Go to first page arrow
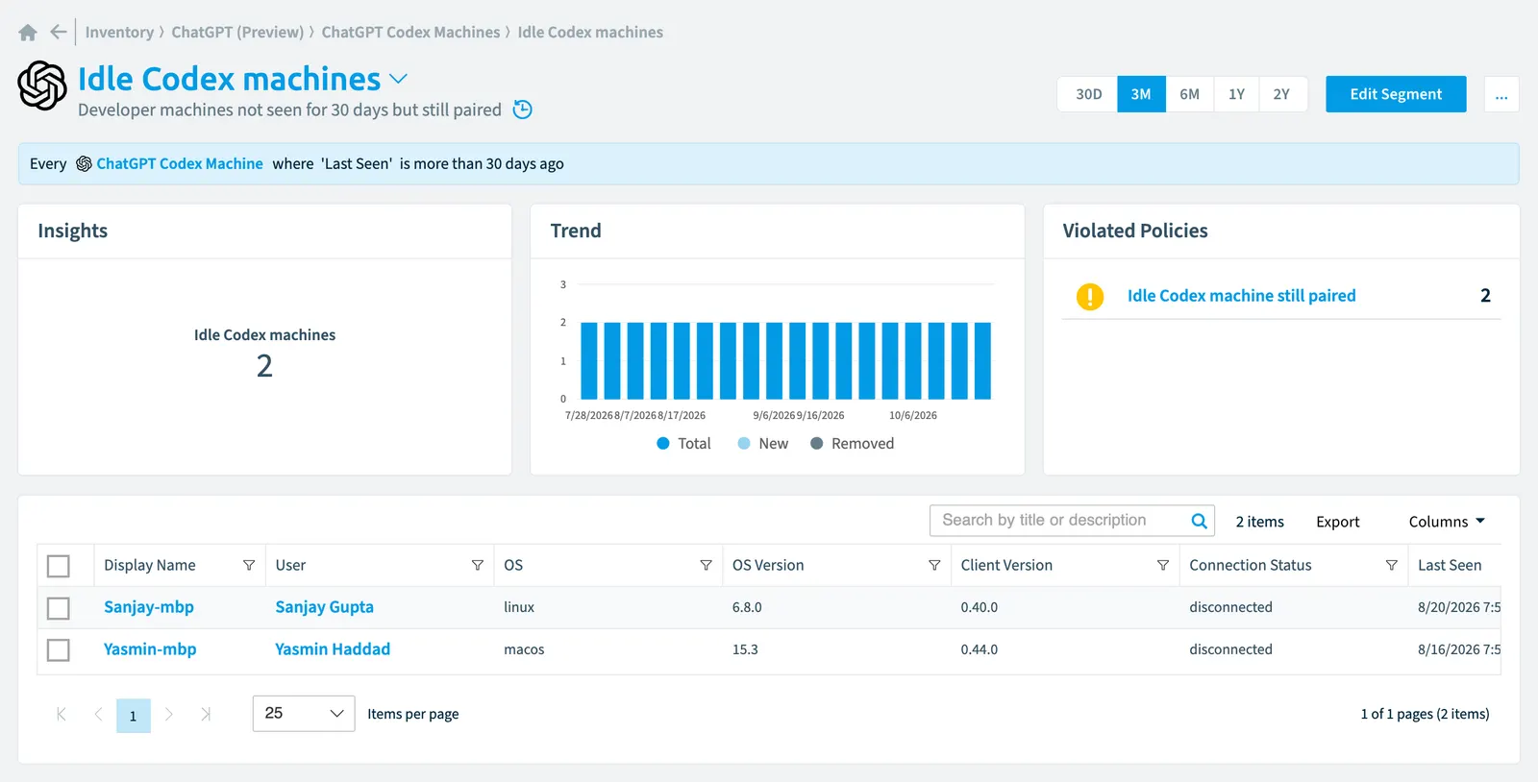The image size is (1538, 782). coord(62,714)
